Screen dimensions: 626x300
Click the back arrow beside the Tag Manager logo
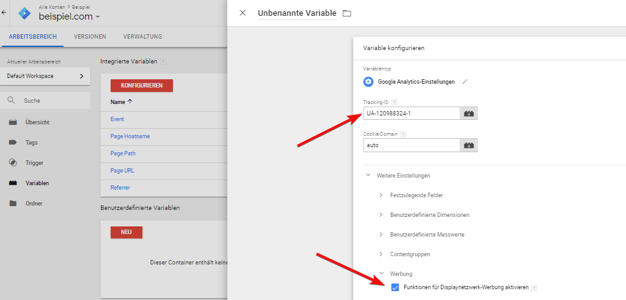click(x=4, y=12)
